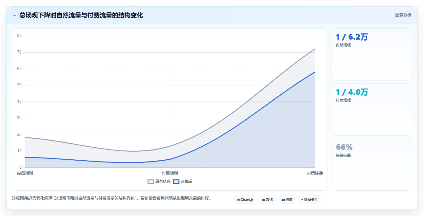The height and width of the screenshot is (216, 424).
Task: Click the 图表分析 label in header
Action: pyautogui.click(x=403, y=15)
